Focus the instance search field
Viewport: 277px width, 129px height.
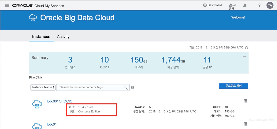point(93,87)
